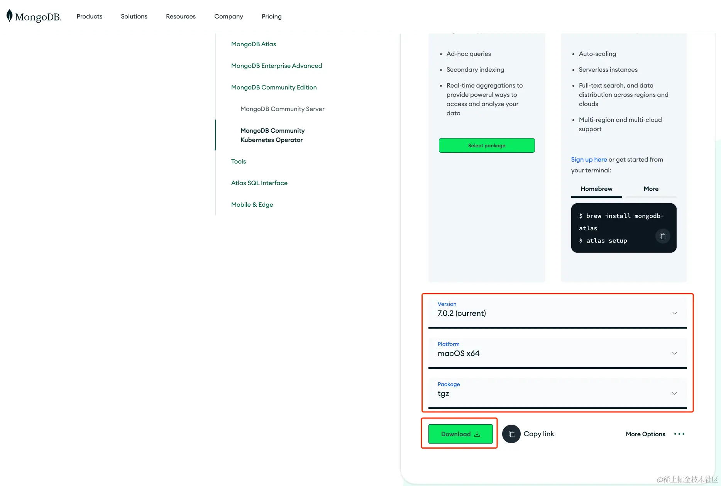Open Tools in the sidebar

click(x=239, y=161)
